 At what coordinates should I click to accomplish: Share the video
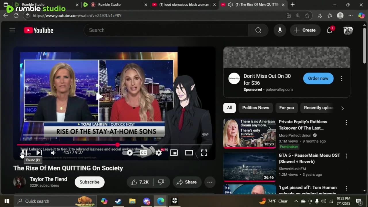click(x=187, y=182)
